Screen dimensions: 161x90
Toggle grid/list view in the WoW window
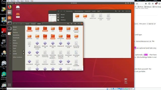[x=71, y=24]
